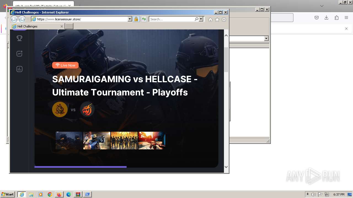353x198 pixels.
Task: Switch to Firefox on taskbar
Action: [x=59, y=194]
